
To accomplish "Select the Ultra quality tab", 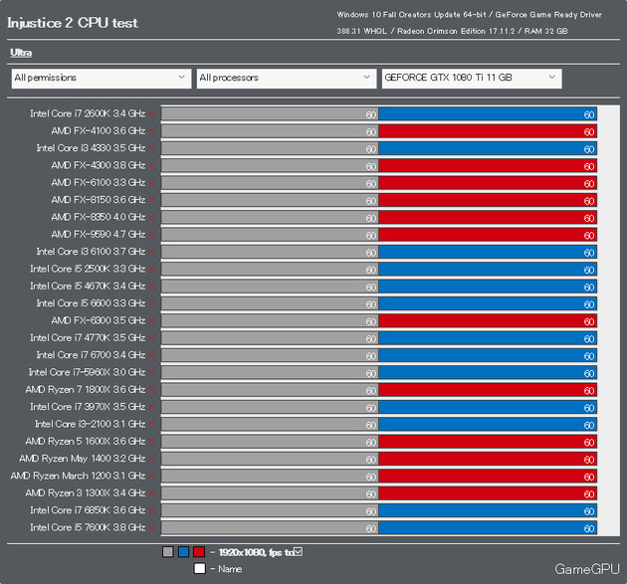I will pos(21,53).
